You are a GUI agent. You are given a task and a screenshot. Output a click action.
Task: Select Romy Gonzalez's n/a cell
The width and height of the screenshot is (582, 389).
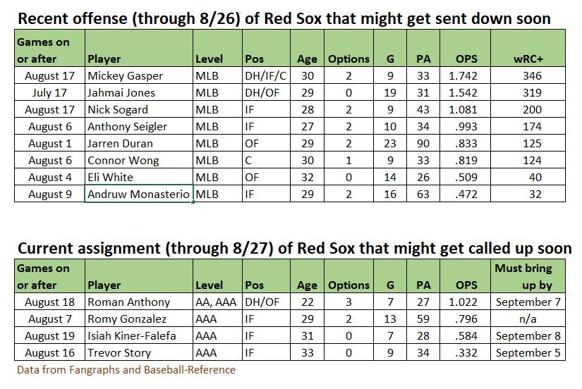(x=528, y=319)
